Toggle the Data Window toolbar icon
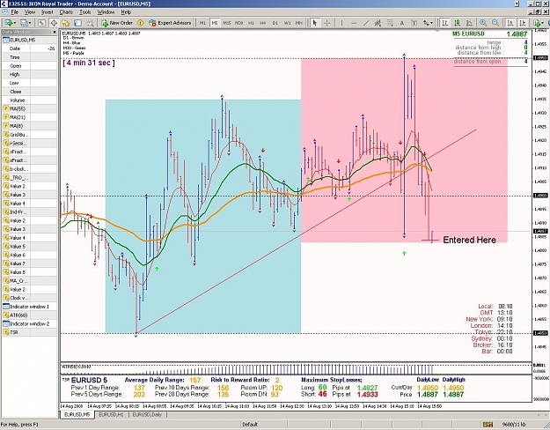 pyautogui.click(x=54, y=23)
